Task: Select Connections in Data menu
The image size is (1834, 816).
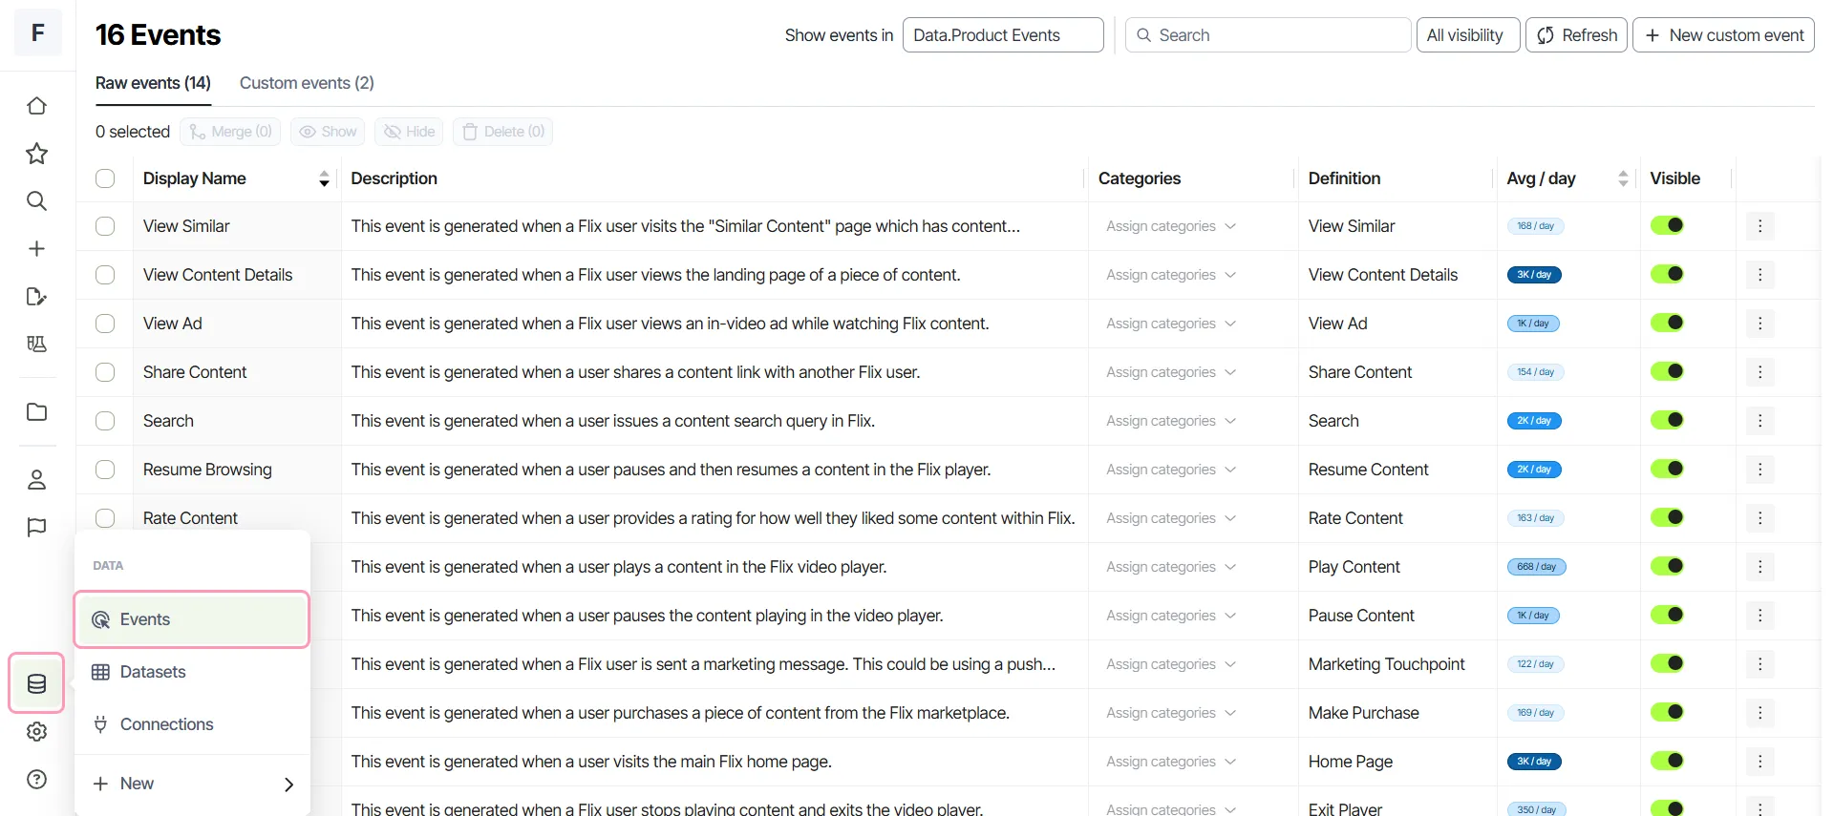Action: pos(192,724)
